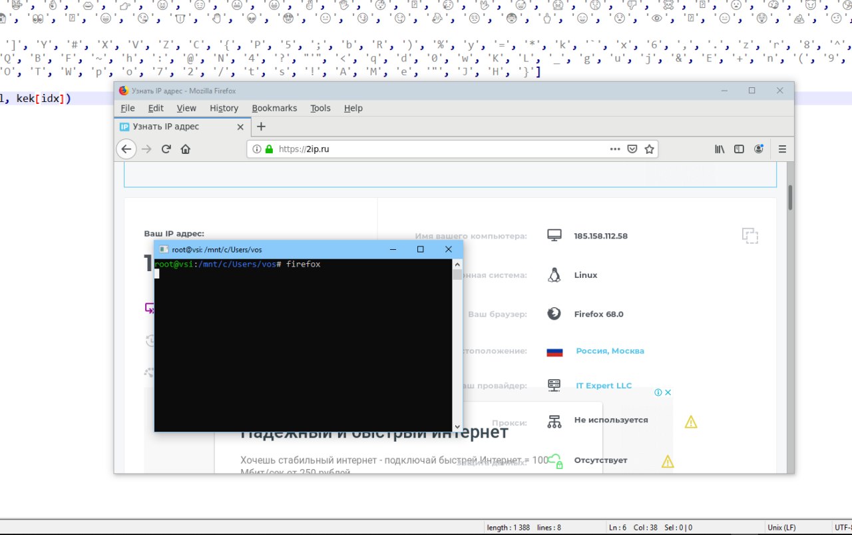The image size is (852, 535).
Task: Save page to Pocket icon
Action: pyautogui.click(x=632, y=149)
